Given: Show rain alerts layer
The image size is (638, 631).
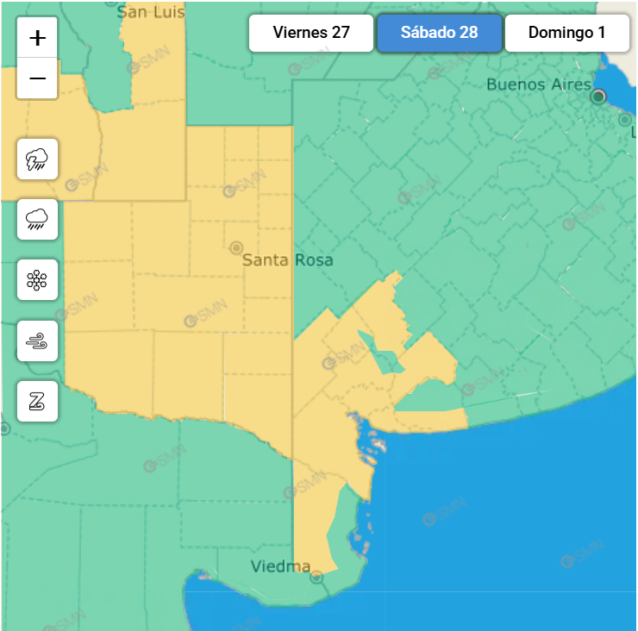Looking at the screenshot, I should pos(37,219).
